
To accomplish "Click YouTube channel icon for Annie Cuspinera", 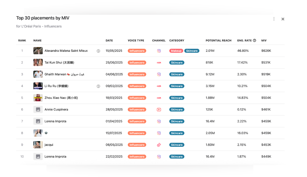I will 159,110.
